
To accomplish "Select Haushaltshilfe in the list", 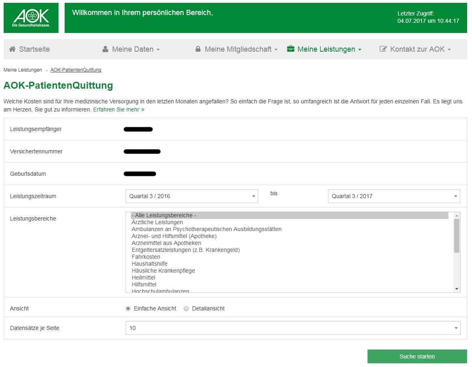I will tap(289, 264).
